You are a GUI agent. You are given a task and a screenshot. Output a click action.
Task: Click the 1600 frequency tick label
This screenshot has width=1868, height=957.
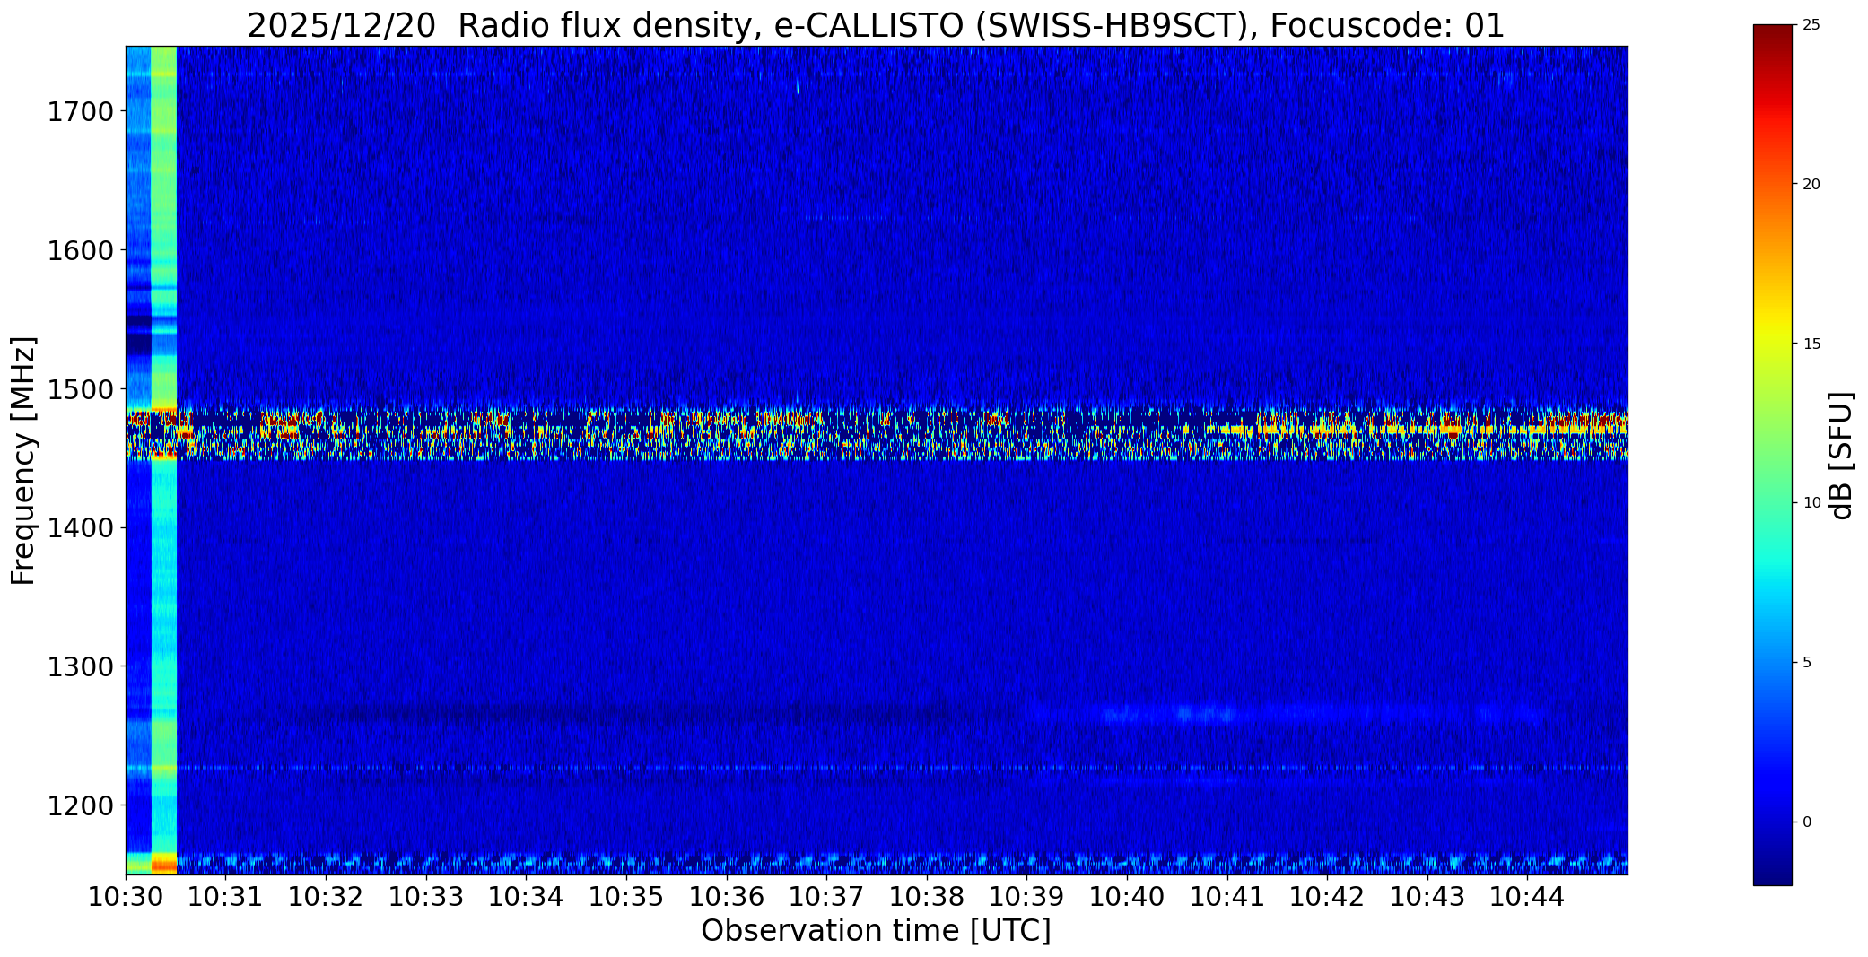pyautogui.click(x=80, y=250)
